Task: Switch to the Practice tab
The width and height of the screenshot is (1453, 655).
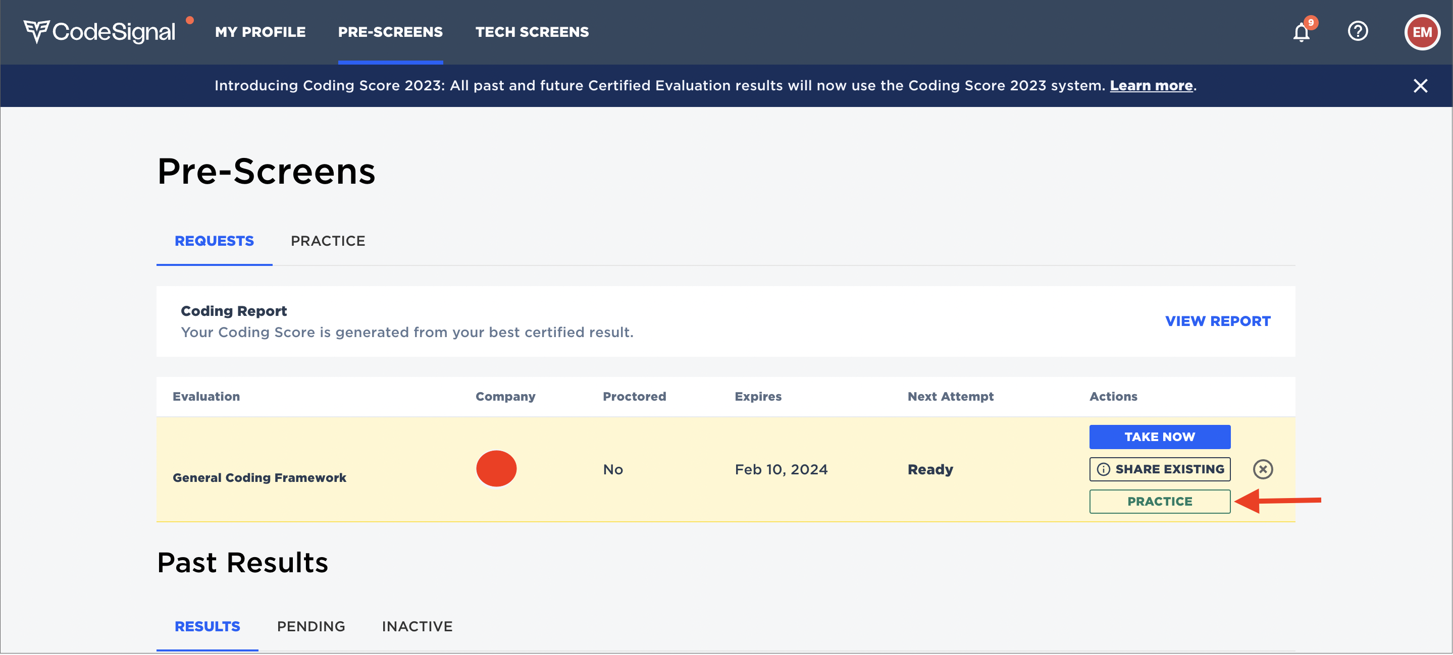Action: (x=328, y=241)
